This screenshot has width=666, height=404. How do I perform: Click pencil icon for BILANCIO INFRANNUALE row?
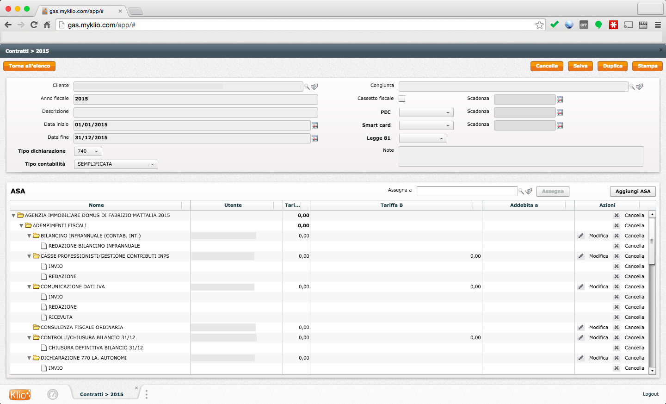(x=581, y=236)
